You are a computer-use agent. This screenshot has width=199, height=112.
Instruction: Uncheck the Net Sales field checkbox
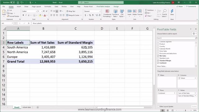click(x=158, y=56)
